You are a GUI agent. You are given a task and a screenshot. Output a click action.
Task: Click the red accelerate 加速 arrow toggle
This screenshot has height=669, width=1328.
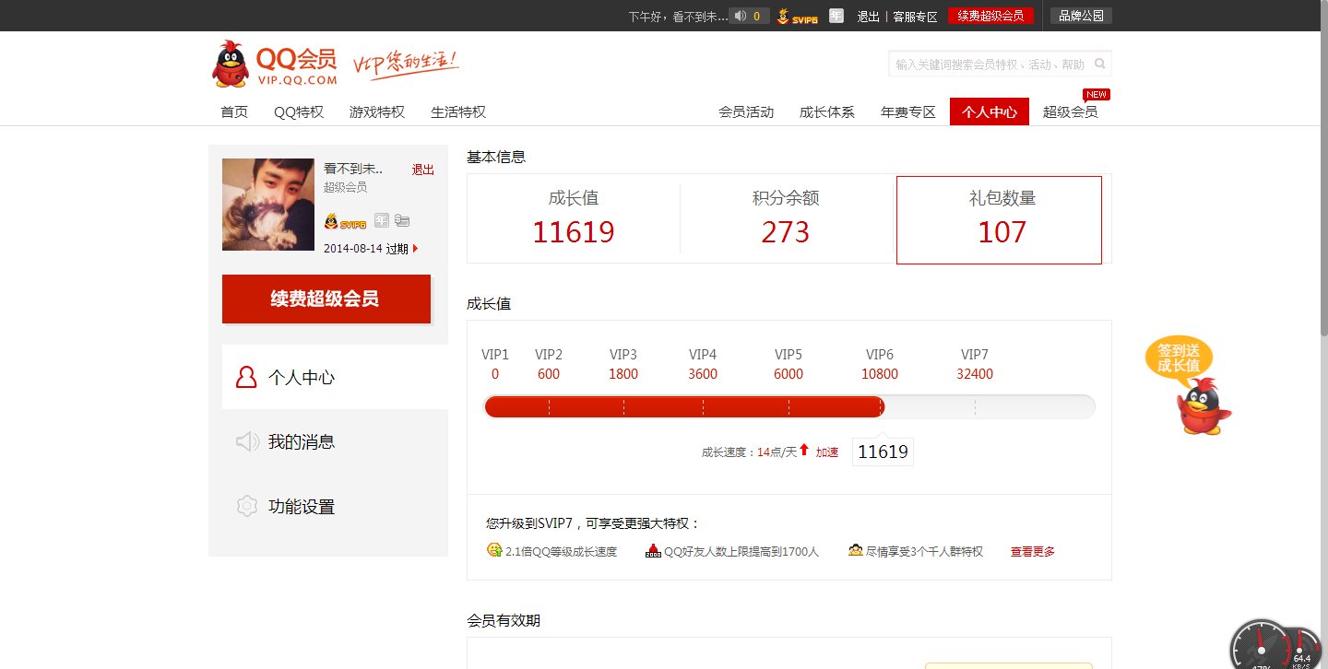click(x=806, y=451)
